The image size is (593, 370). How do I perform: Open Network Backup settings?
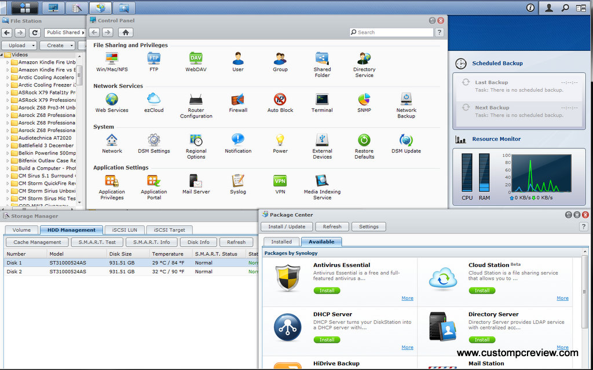point(406,105)
